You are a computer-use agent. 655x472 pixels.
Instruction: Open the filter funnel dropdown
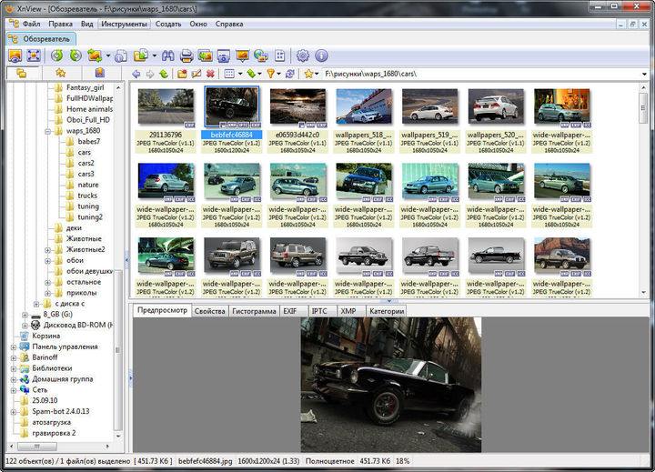[272, 74]
